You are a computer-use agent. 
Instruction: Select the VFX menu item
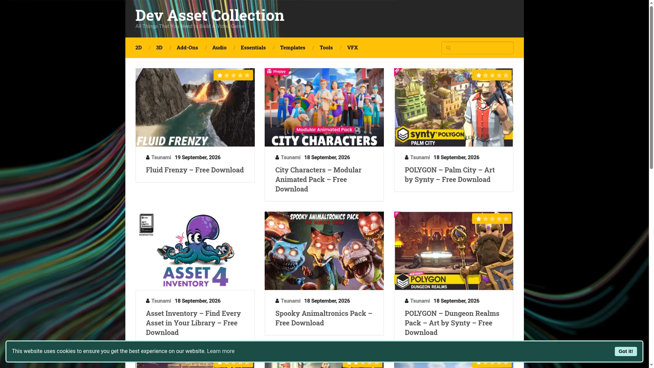[x=353, y=47]
